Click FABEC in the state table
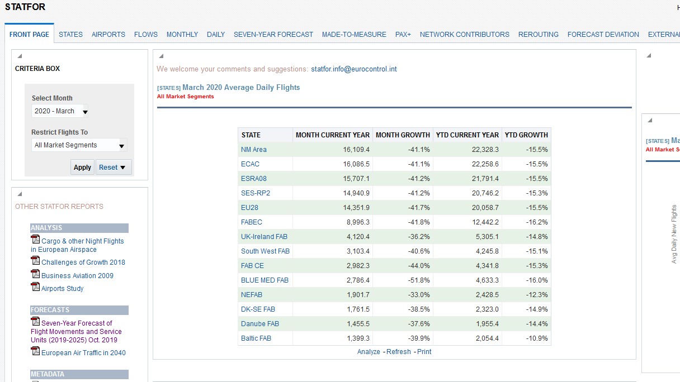Image resolution: width=680 pixels, height=382 pixels. [252, 222]
